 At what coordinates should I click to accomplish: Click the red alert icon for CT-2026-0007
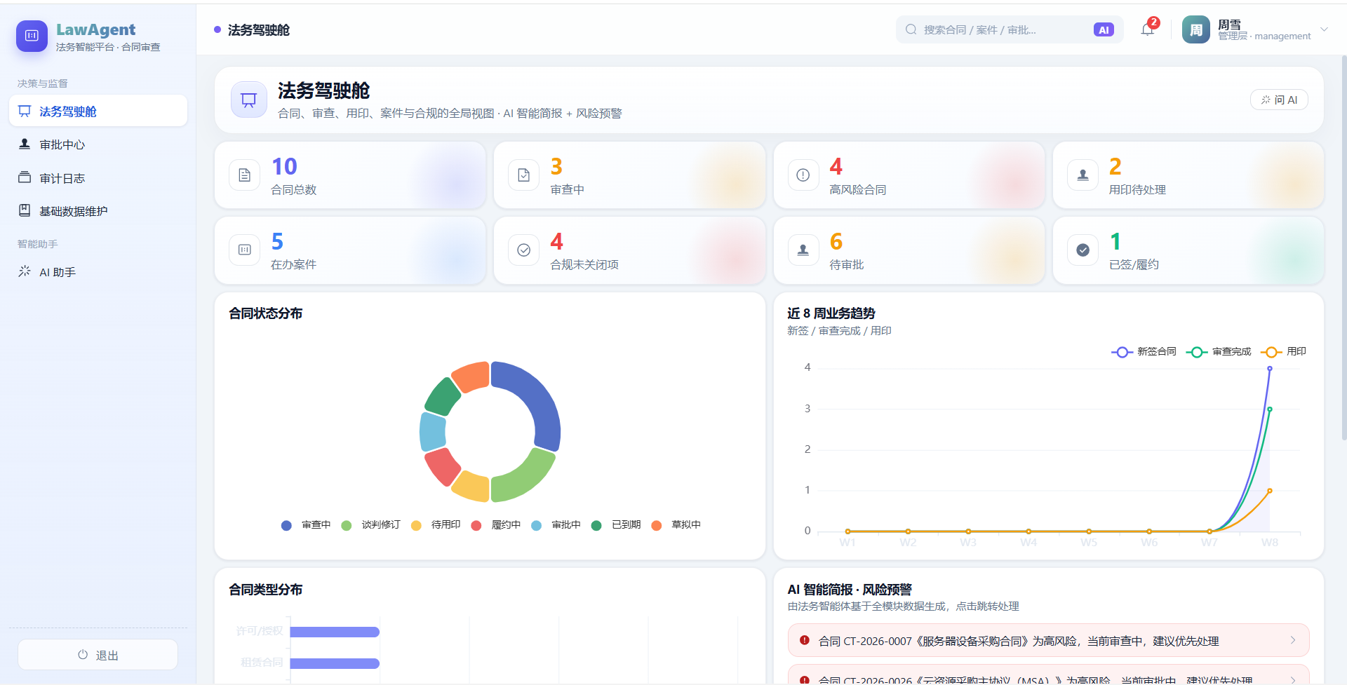pos(805,640)
